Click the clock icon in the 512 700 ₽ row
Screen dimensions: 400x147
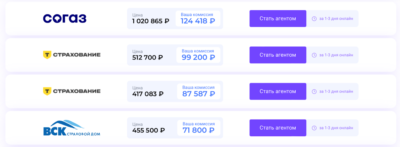coord(314,55)
